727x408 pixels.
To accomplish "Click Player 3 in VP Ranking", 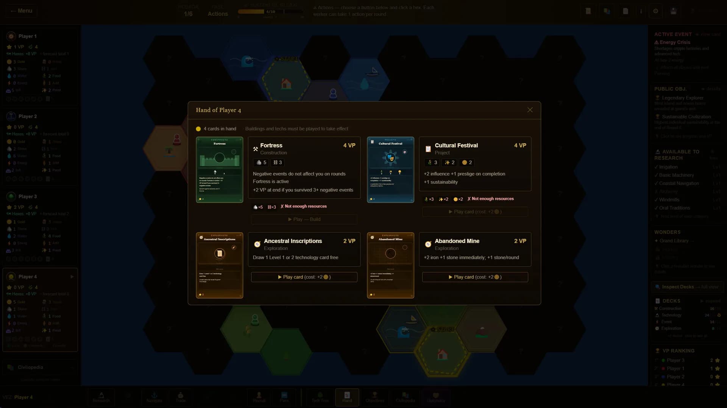I will [x=687, y=360].
